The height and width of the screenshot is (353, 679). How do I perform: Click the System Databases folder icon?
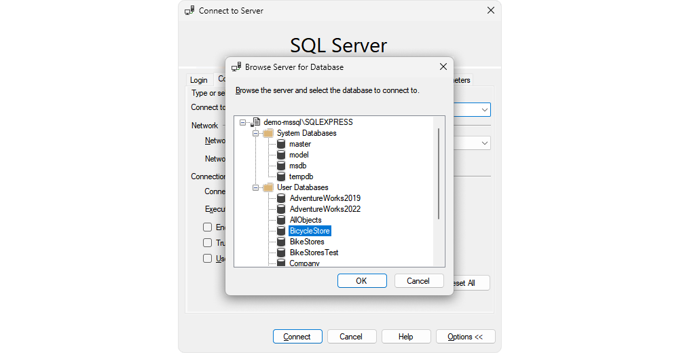point(268,133)
